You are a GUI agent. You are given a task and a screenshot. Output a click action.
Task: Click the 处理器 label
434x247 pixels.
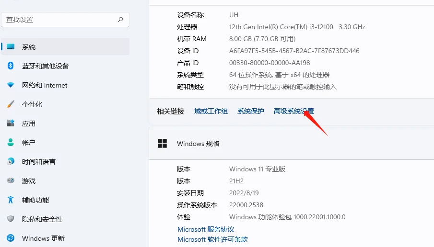tap(187, 27)
